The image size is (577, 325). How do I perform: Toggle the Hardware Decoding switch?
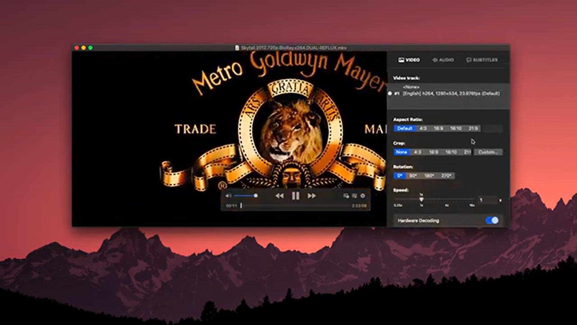492,221
